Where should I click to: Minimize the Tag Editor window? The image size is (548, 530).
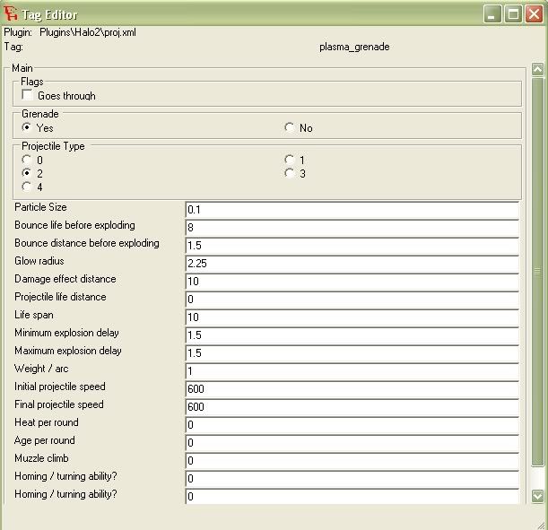[492, 14]
